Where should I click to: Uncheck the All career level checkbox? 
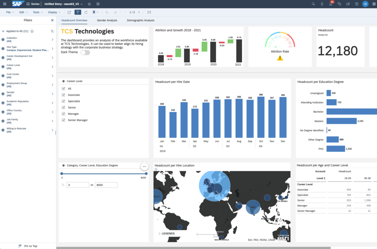63,89
